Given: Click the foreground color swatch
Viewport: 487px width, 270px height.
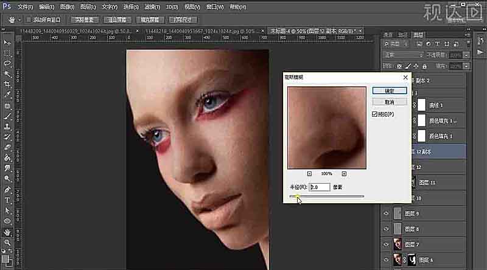Looking at the screenshot, I should [x=5, y=259].
